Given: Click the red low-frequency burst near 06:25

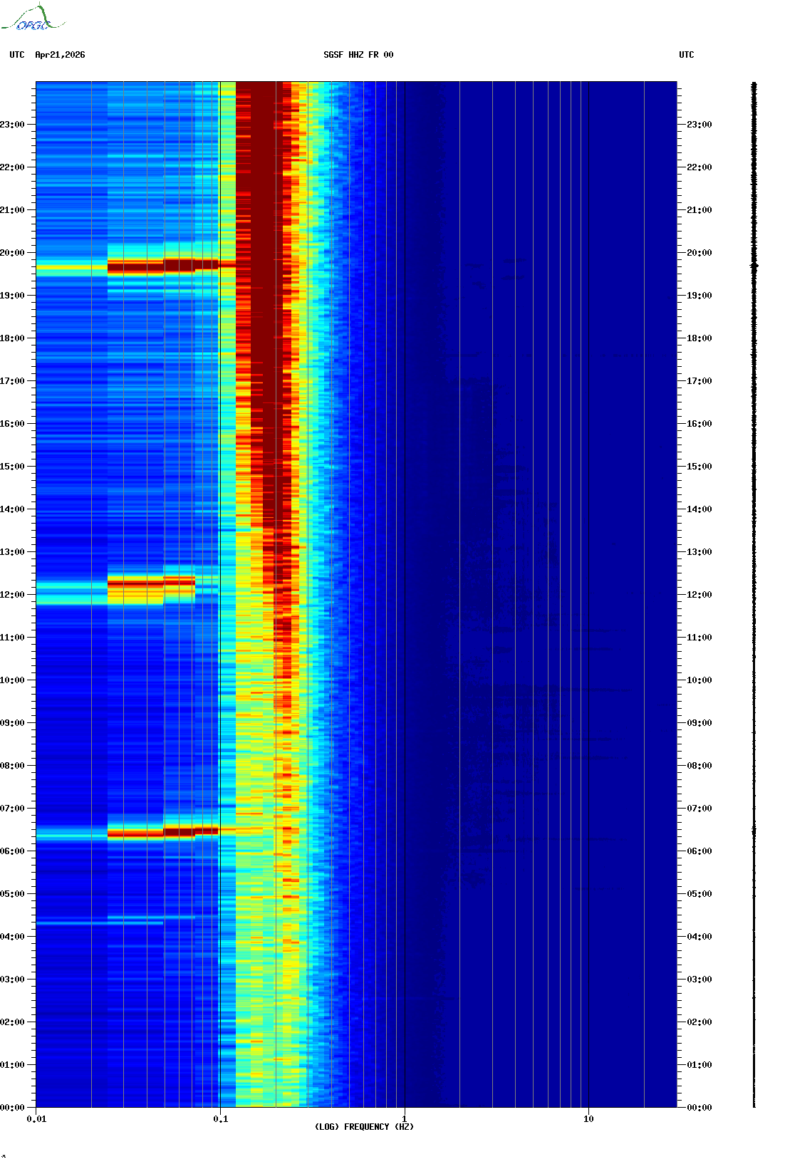Looking at the screenshot, I should (162, 831).
